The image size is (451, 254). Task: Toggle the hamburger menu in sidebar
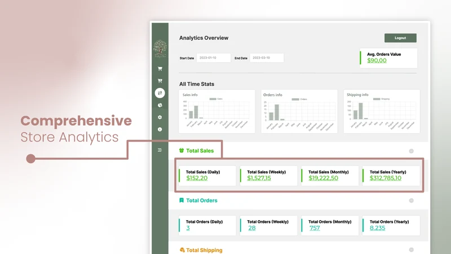click(160, 150)
